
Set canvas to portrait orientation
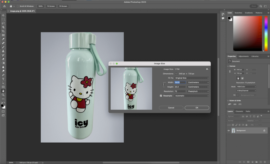tap(238, 78)
